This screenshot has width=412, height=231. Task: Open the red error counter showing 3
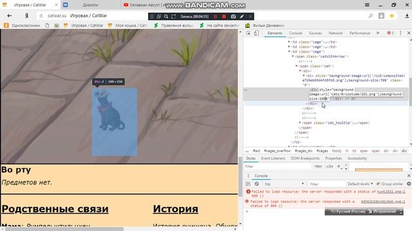click(x=390, y=33)
